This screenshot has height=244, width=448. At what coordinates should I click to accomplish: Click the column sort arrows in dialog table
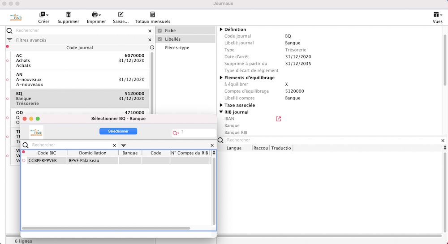[214, 153]
